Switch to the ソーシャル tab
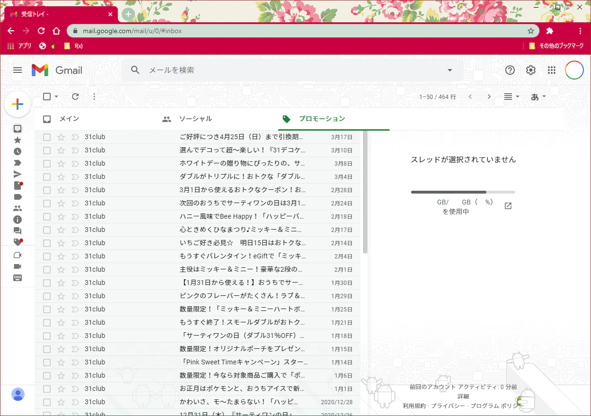The image size is (591, 416). tap(196, 119)
